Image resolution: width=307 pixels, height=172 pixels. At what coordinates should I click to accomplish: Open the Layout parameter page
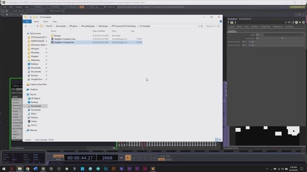[x=231, y=27]
